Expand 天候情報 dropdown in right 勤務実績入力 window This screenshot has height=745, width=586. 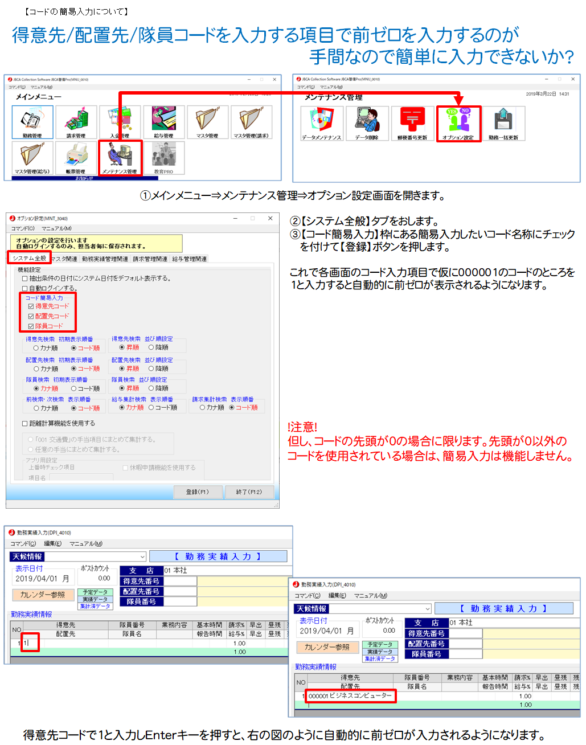pyautogui.click(x=427, y=608)
